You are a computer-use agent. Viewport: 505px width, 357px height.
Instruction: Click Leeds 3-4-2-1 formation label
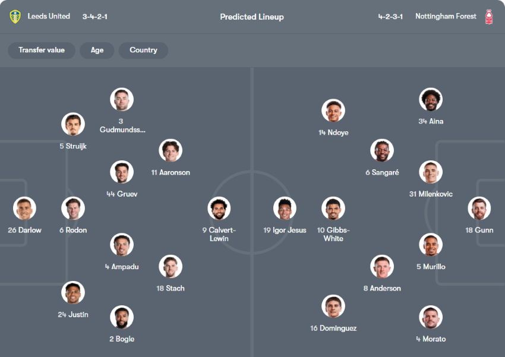point(95,17)
